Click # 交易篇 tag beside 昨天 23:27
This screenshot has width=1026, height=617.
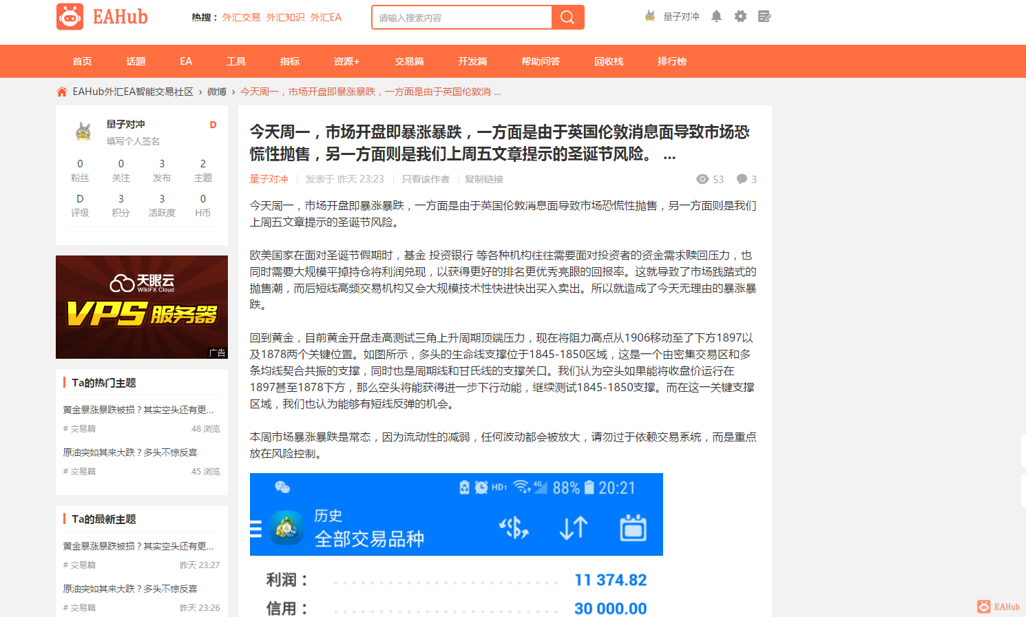pos(80,565)
